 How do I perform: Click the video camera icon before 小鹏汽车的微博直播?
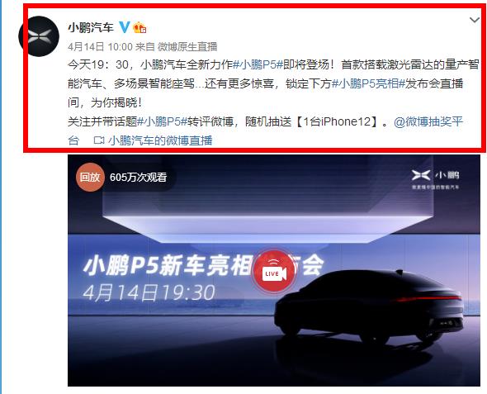coord(99,140)
